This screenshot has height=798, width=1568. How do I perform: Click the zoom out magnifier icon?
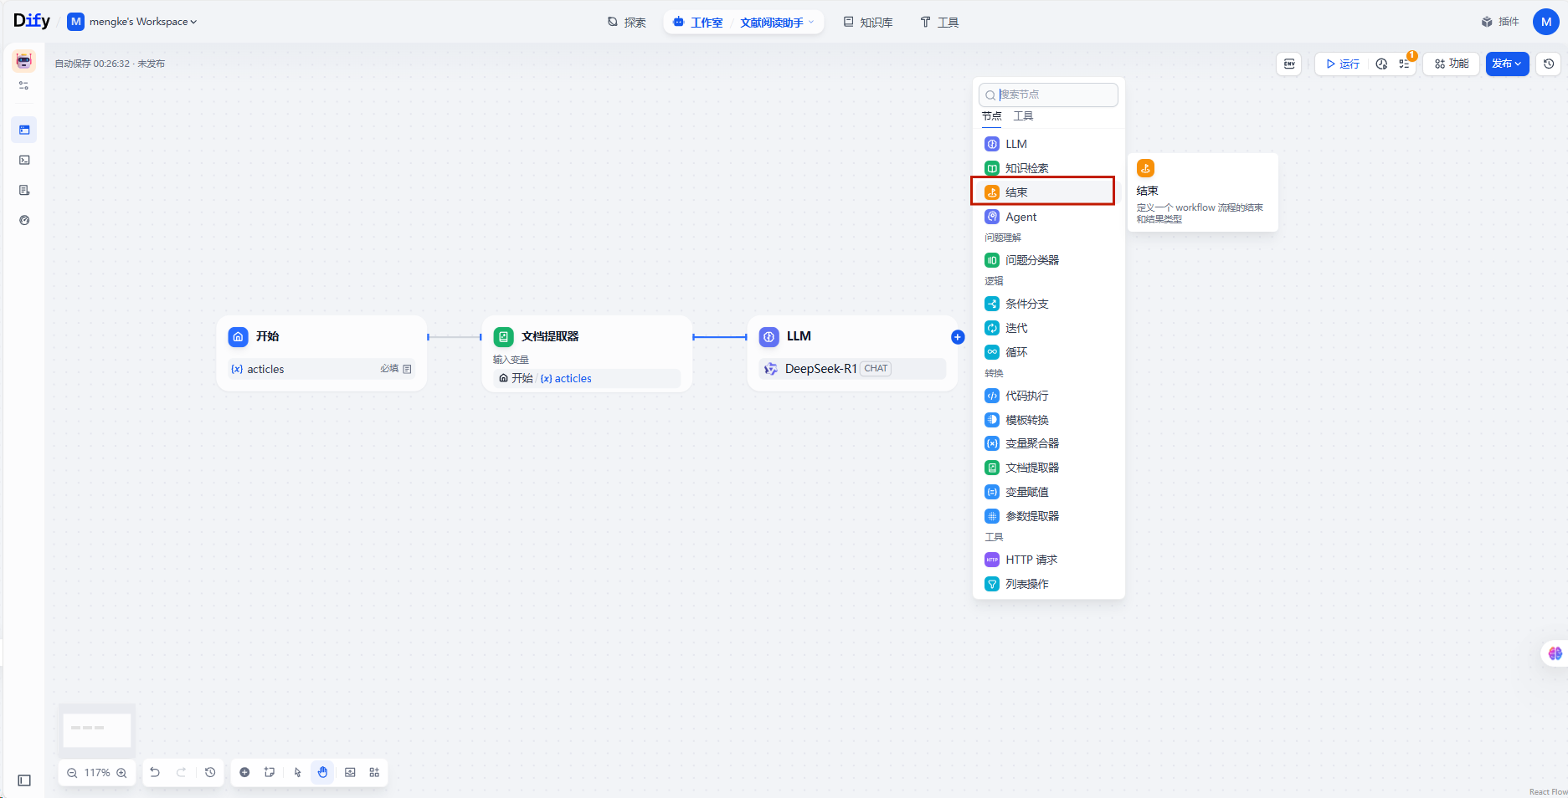[x=72, y=773]
